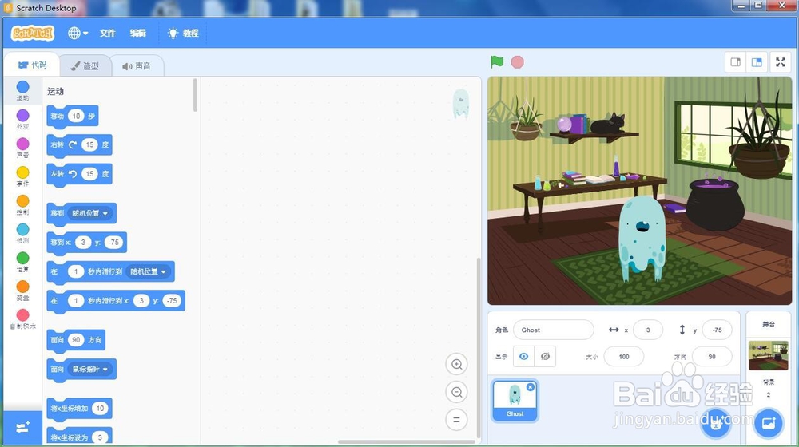799x447 pixels.
Task: Reset workspace zoom with equals button
Action: (x=456, y=420)
